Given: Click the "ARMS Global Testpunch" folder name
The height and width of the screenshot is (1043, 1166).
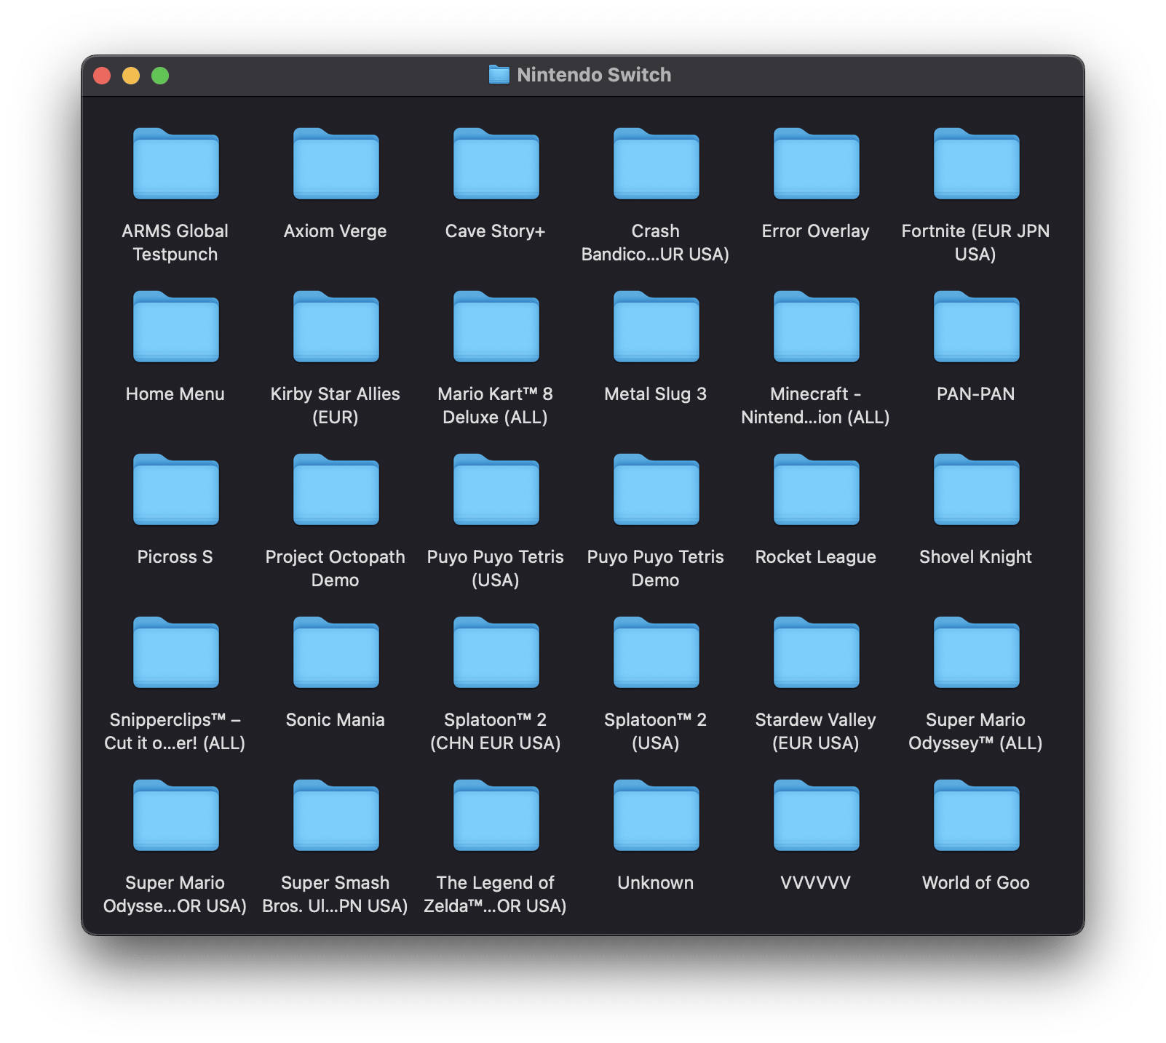Looking at the screenshot, I should (175, 243).
